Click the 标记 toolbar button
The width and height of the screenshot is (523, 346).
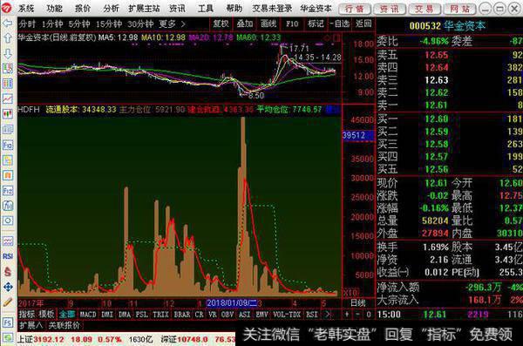(316, 24)
